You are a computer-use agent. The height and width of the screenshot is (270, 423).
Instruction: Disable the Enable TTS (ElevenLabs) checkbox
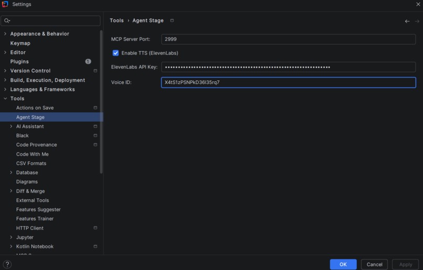pos(115,53)
